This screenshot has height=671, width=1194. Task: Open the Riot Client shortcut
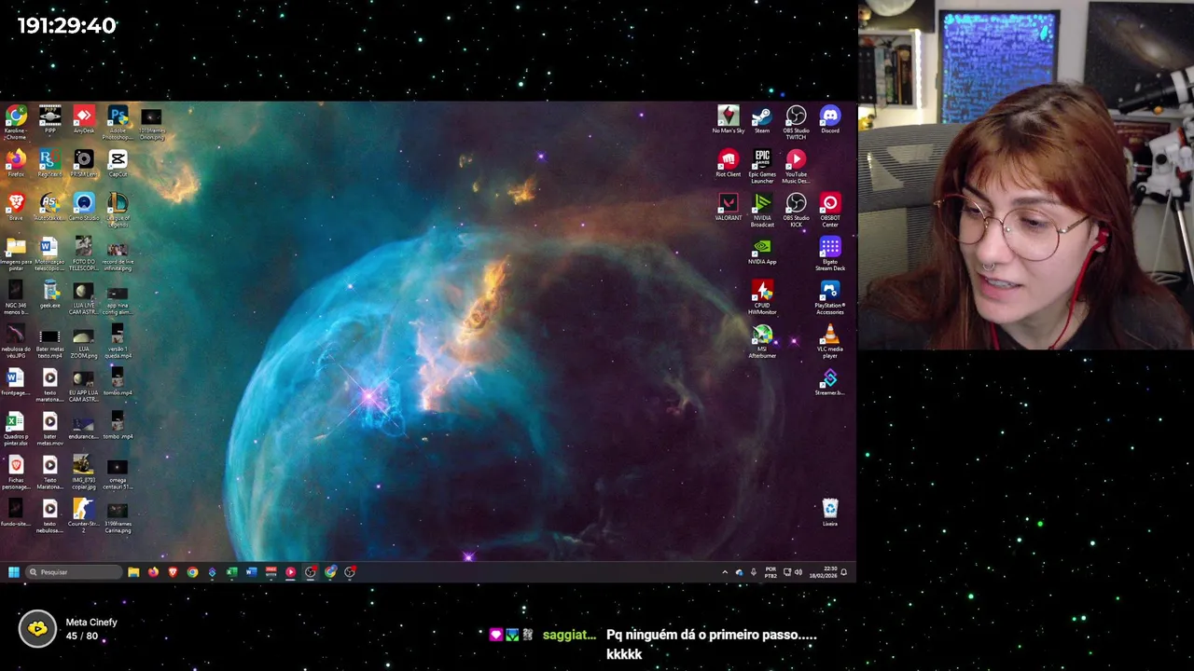pos(729,163)
